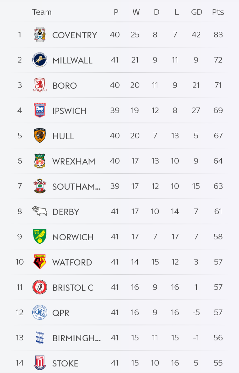Open the BIRMINGH... team name link

point(76,338)
